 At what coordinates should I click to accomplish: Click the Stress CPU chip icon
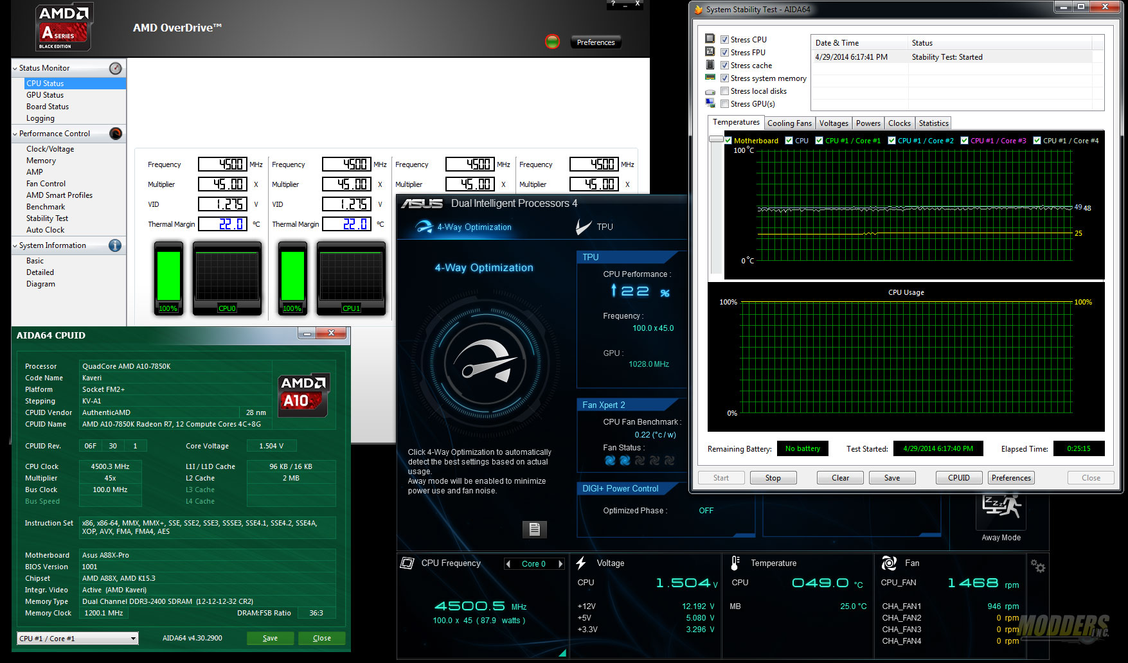(710, 39)
